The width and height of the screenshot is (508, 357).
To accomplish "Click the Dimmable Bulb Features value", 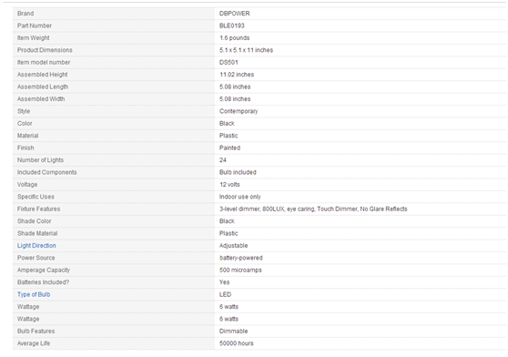I will click(234, 331).
